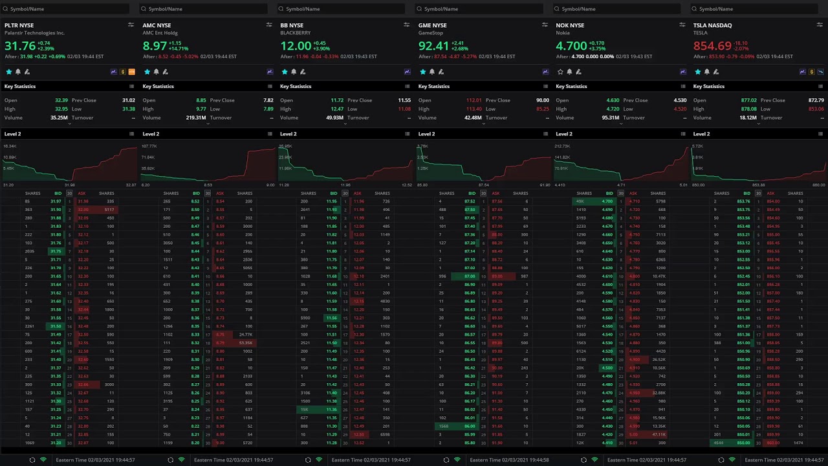
Task: Open GME quote settings sliders icon
Action: (545, 25)
